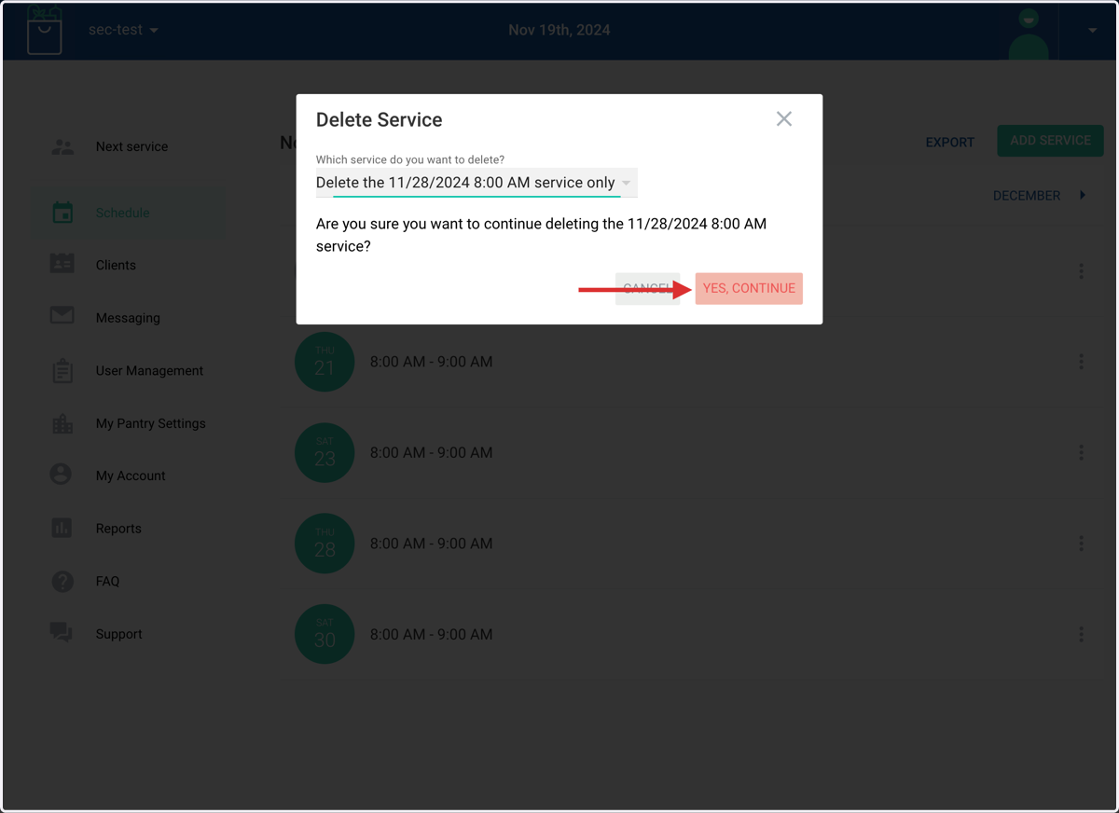Open Support in sidebar
The height and width of the screenshot is (813, 1119).
(x=118, y=634)
